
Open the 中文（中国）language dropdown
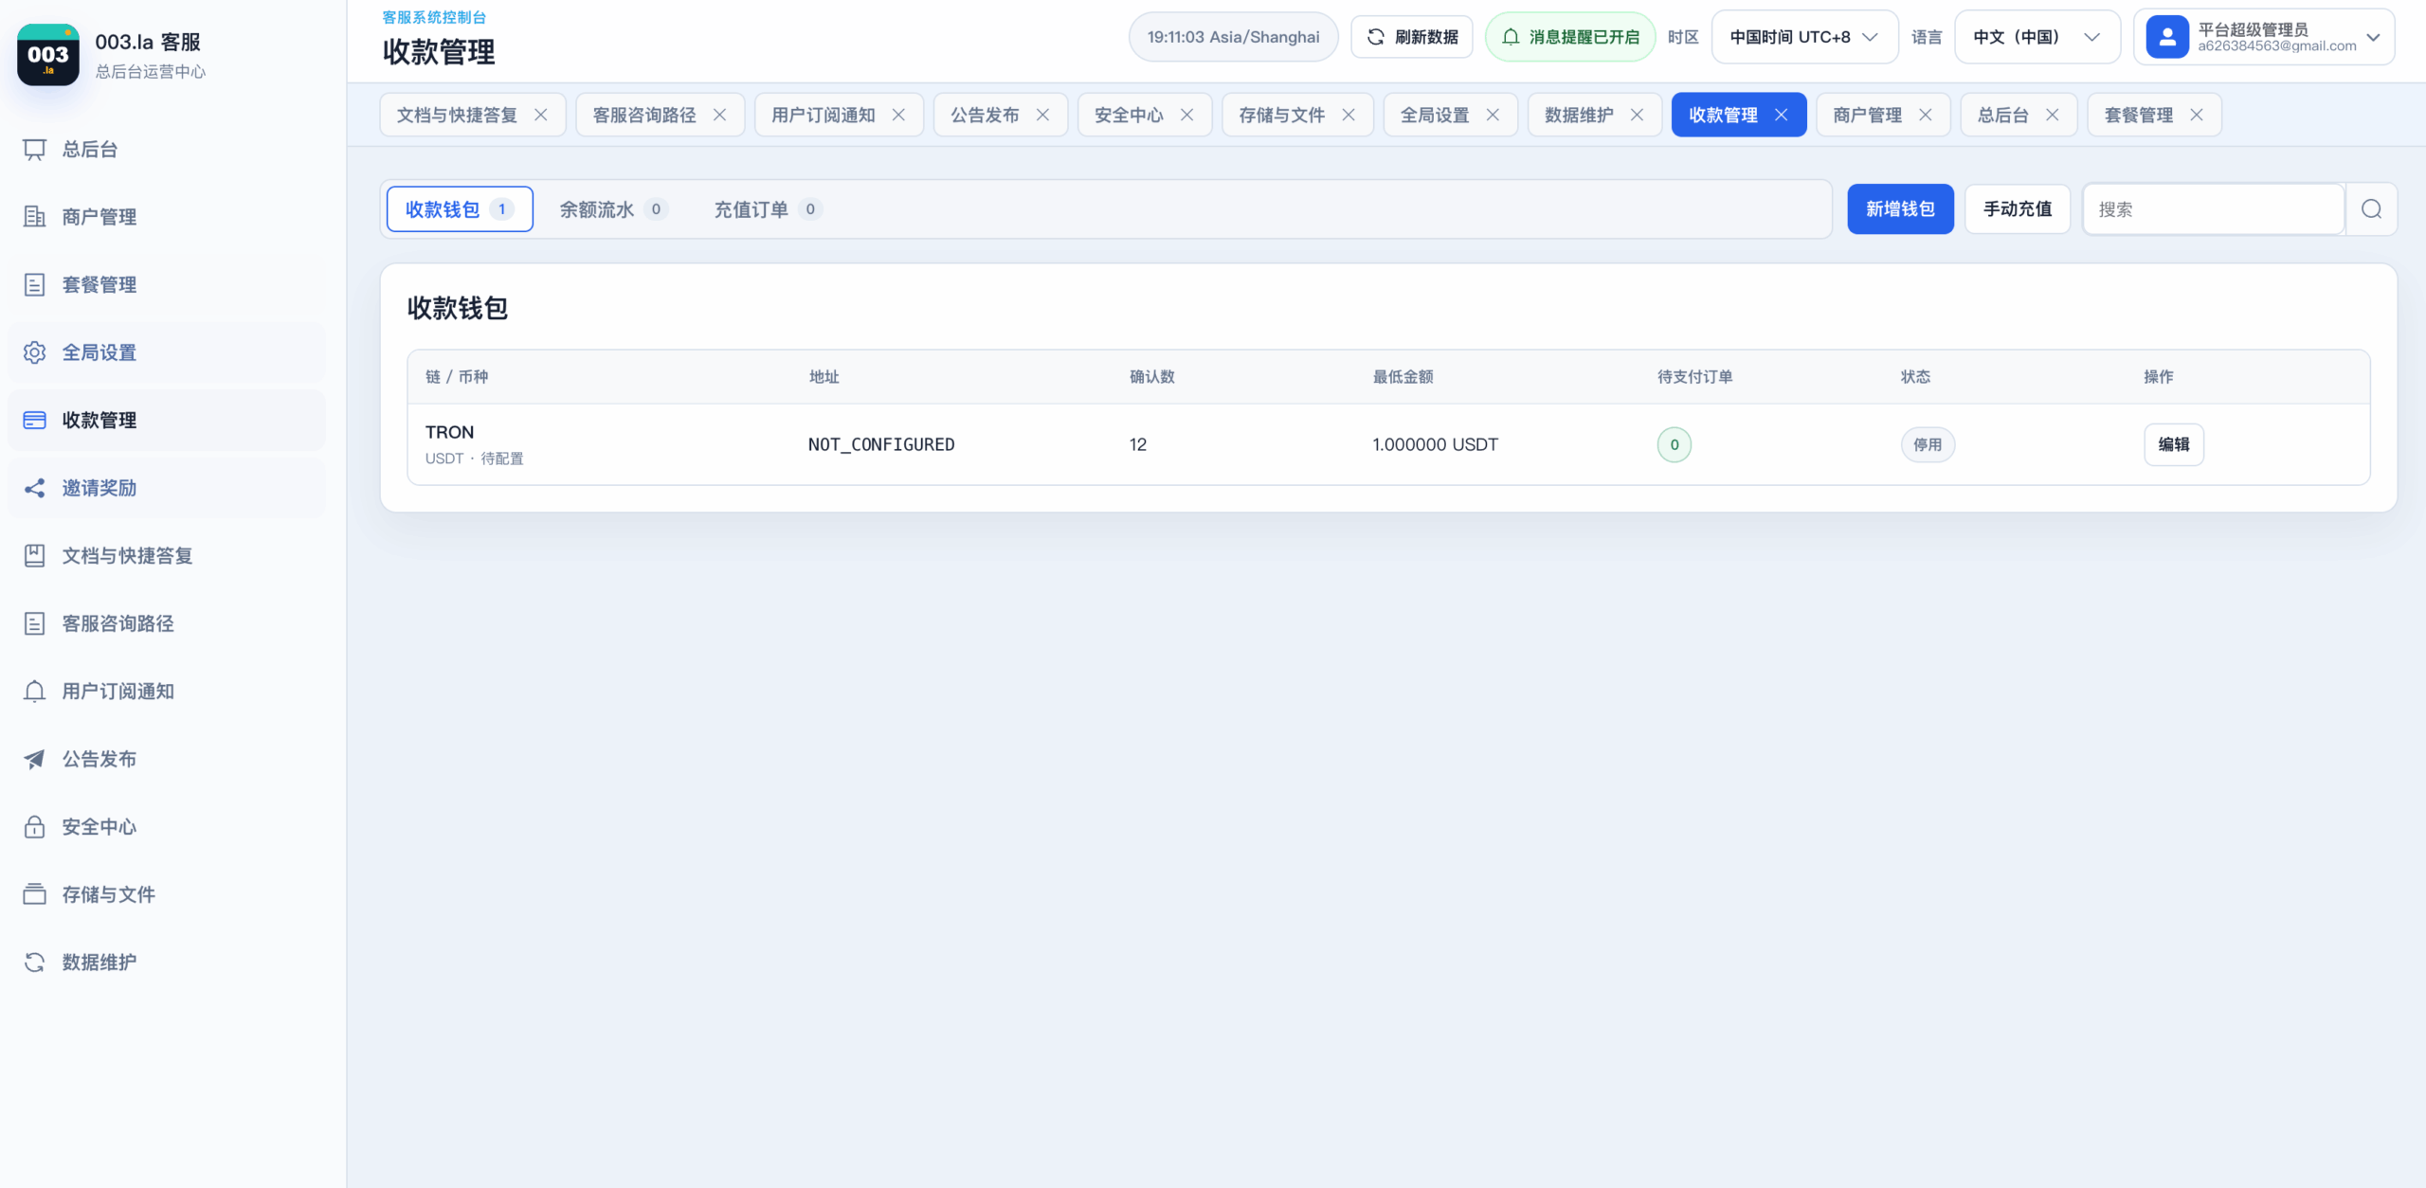2037,37
